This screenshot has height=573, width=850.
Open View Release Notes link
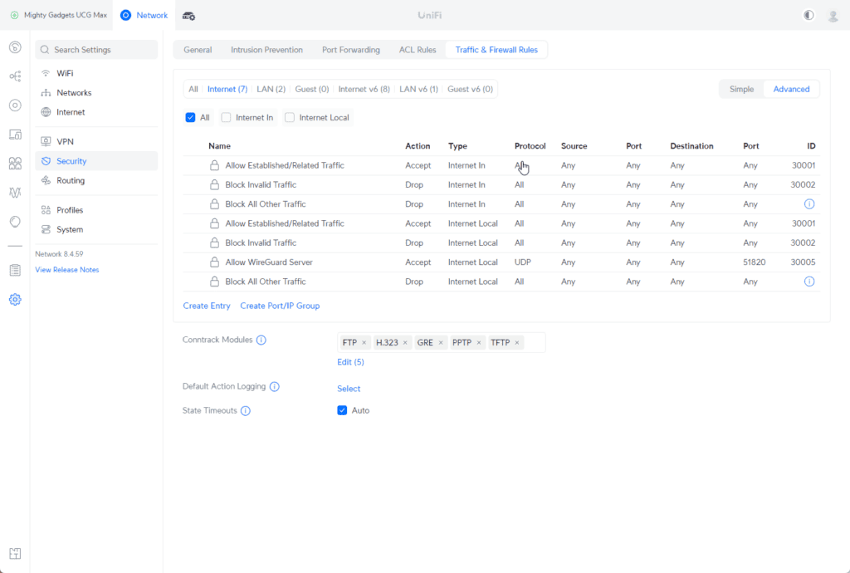tap(66, 270)
